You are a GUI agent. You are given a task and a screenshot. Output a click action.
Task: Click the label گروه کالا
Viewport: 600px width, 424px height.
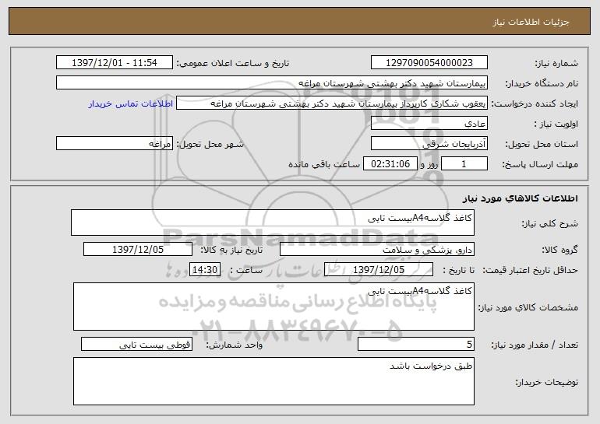tap(559, 251)
